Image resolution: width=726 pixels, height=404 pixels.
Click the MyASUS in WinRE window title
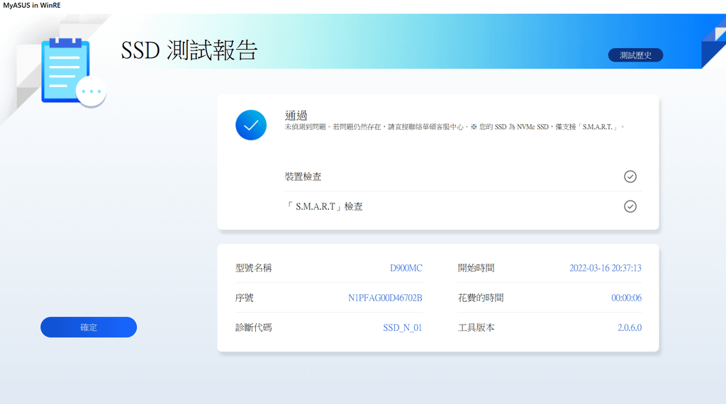pyautogui.click(x=32, y=5)
